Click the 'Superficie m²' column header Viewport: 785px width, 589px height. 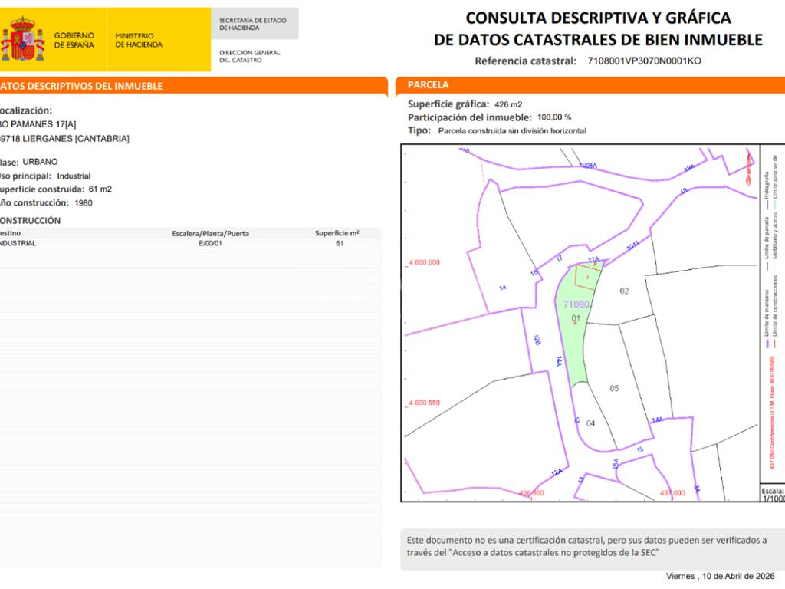point(337,233)
